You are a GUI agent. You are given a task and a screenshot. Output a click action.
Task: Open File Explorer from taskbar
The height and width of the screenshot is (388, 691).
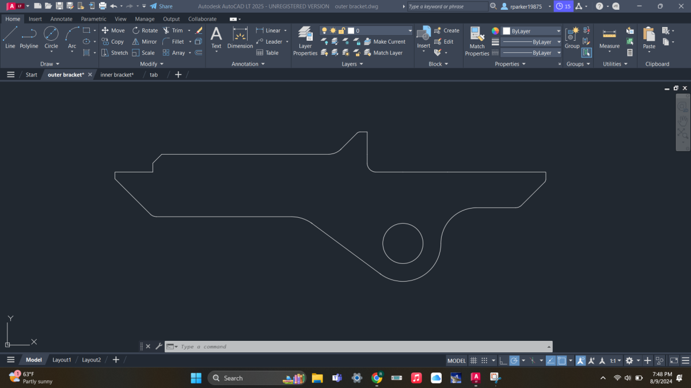pos(317,378)
